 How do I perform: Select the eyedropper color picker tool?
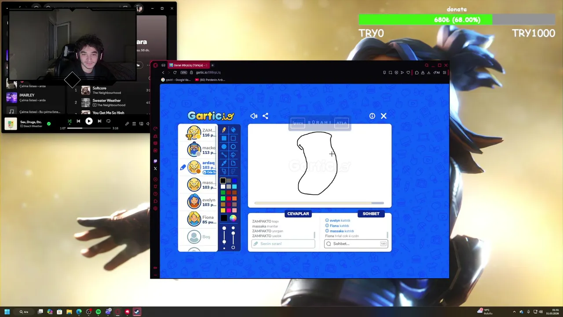click(223, 163)
